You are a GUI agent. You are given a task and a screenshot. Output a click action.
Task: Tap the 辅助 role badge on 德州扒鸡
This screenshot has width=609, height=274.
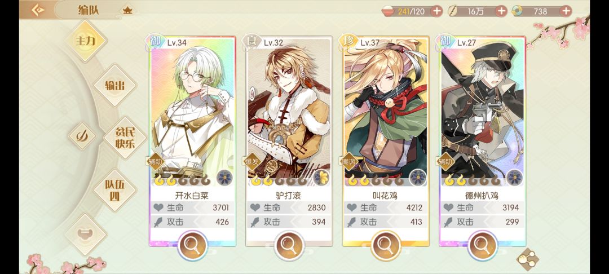[446, 161]
